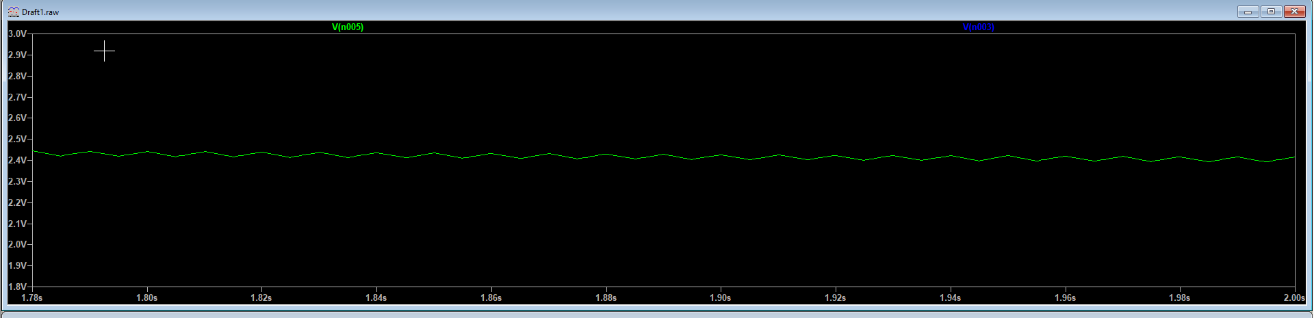Close the Draft1.raw waveform window

(x=1294, y=12)
